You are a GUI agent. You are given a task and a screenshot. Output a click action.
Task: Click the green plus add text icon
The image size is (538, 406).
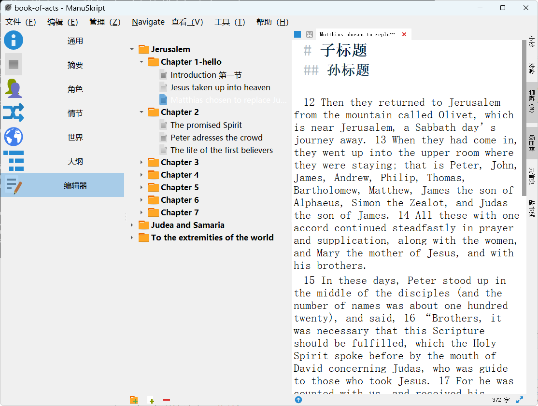coord(151,400)
